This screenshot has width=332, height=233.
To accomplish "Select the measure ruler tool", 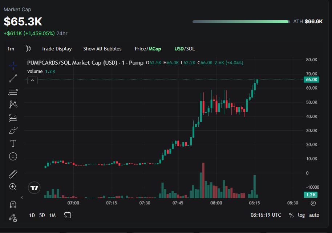I will (x=13, y=174).
